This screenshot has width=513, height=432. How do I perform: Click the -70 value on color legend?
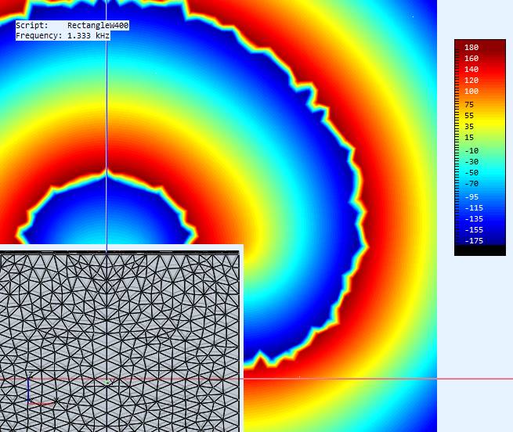pos(471,183)
